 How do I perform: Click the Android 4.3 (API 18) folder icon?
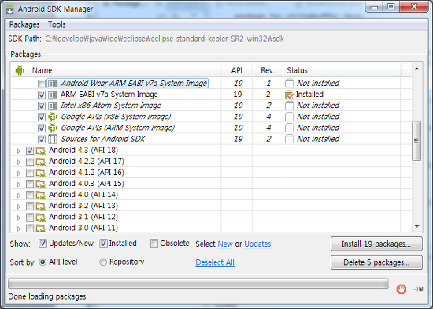click(x=41, y=151)
